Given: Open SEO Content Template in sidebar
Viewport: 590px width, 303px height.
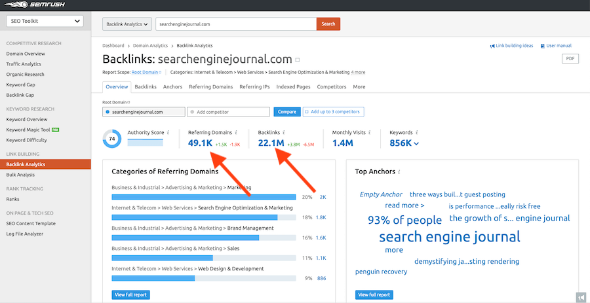Looking at the screenshot, I should coord(31,223).
